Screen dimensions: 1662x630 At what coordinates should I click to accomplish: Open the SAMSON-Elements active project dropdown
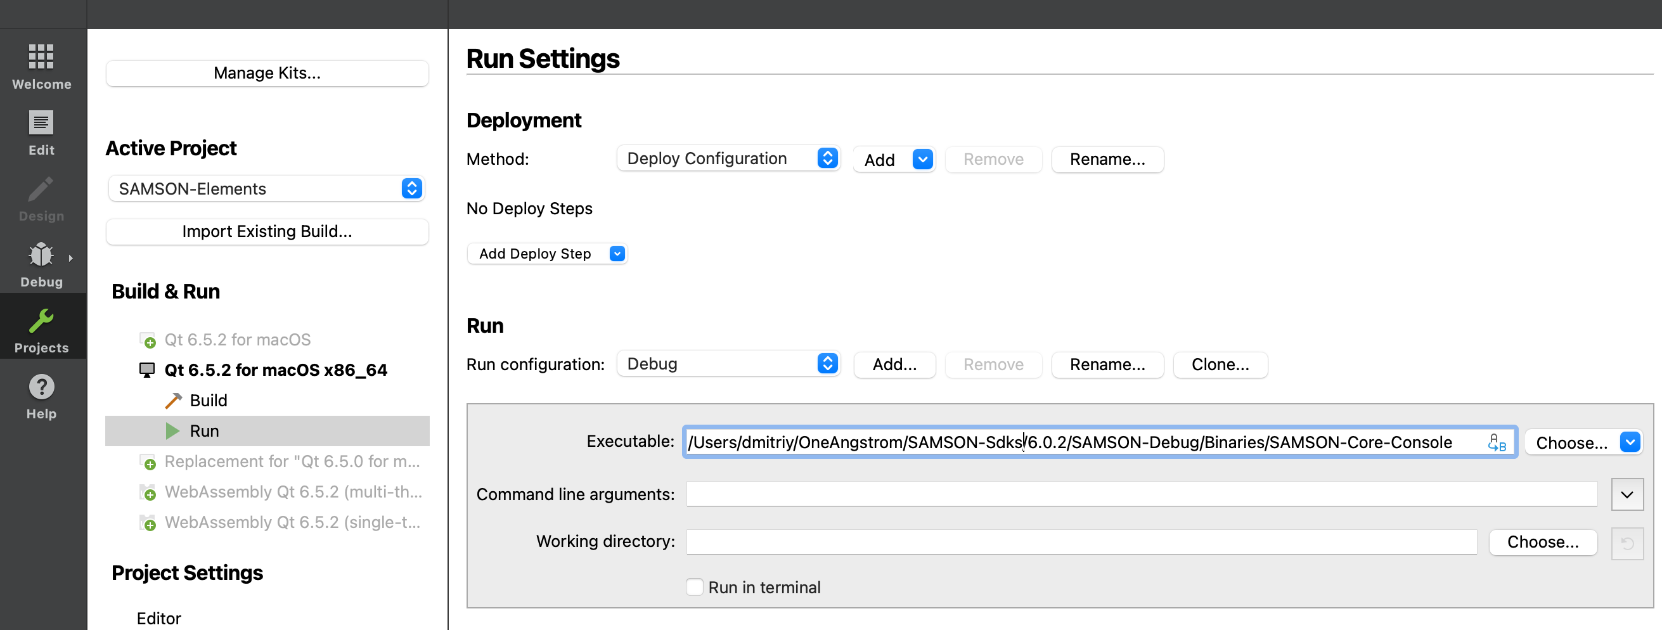(x=266, y=188)
